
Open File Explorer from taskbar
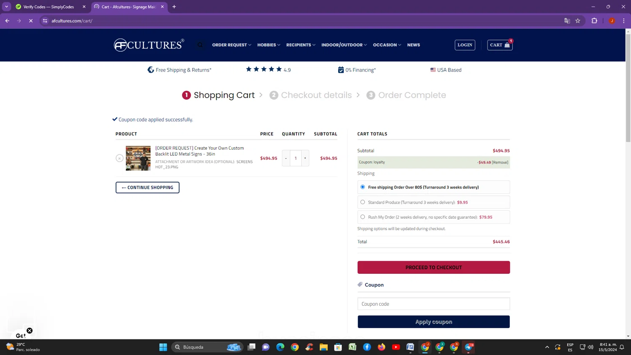click(x=323, y=347)
